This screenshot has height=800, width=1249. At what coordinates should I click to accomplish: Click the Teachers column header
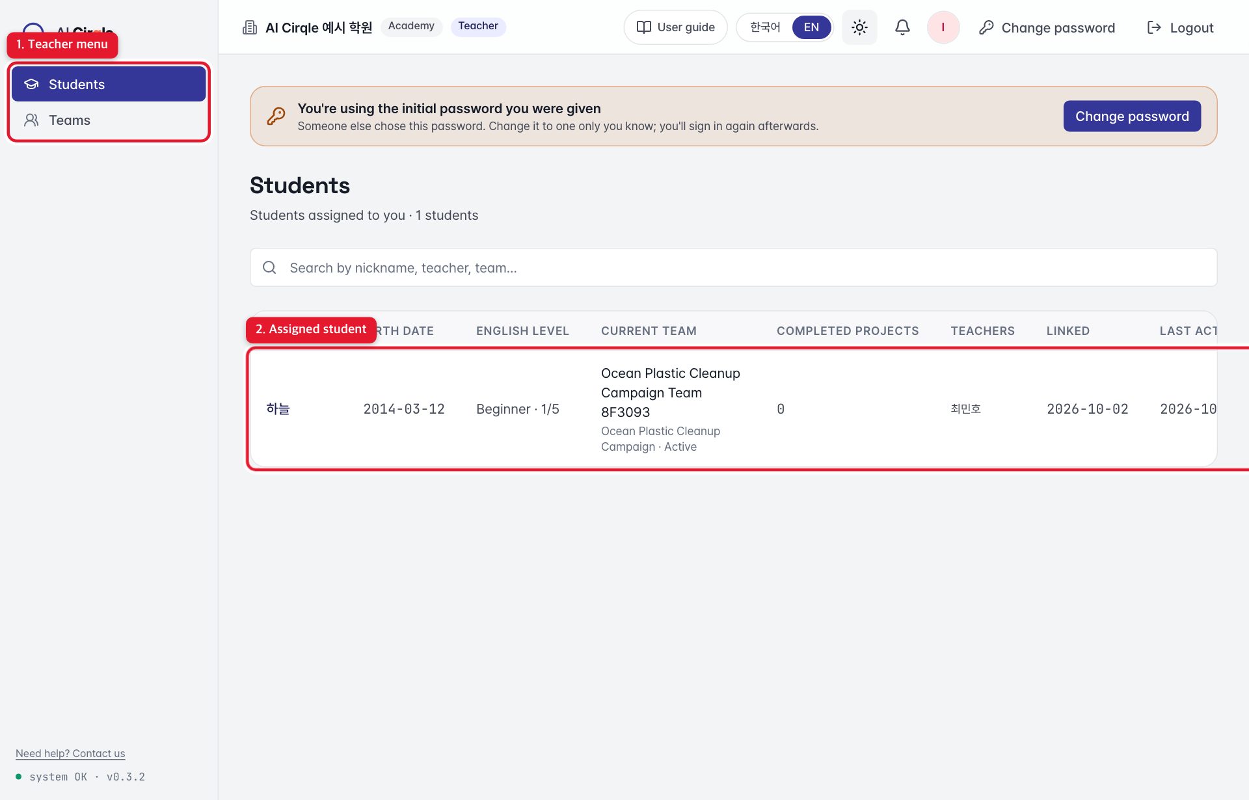tap(982, 331)
